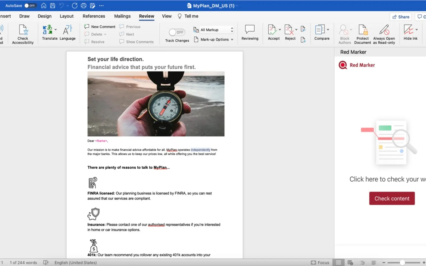This screenshot has height=266, width=426.
Task: Open the Accept dropdown arrow
Action: (280, 30)
